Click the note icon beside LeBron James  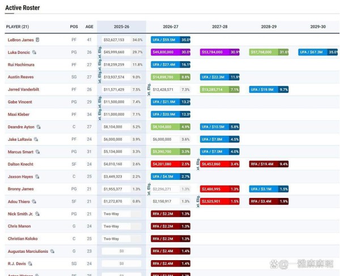click(x=37, y=40)
